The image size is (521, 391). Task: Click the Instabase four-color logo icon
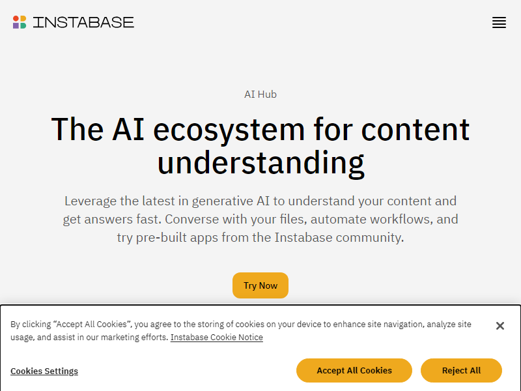coord(20,22)
